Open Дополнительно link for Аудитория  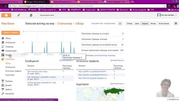117,84
